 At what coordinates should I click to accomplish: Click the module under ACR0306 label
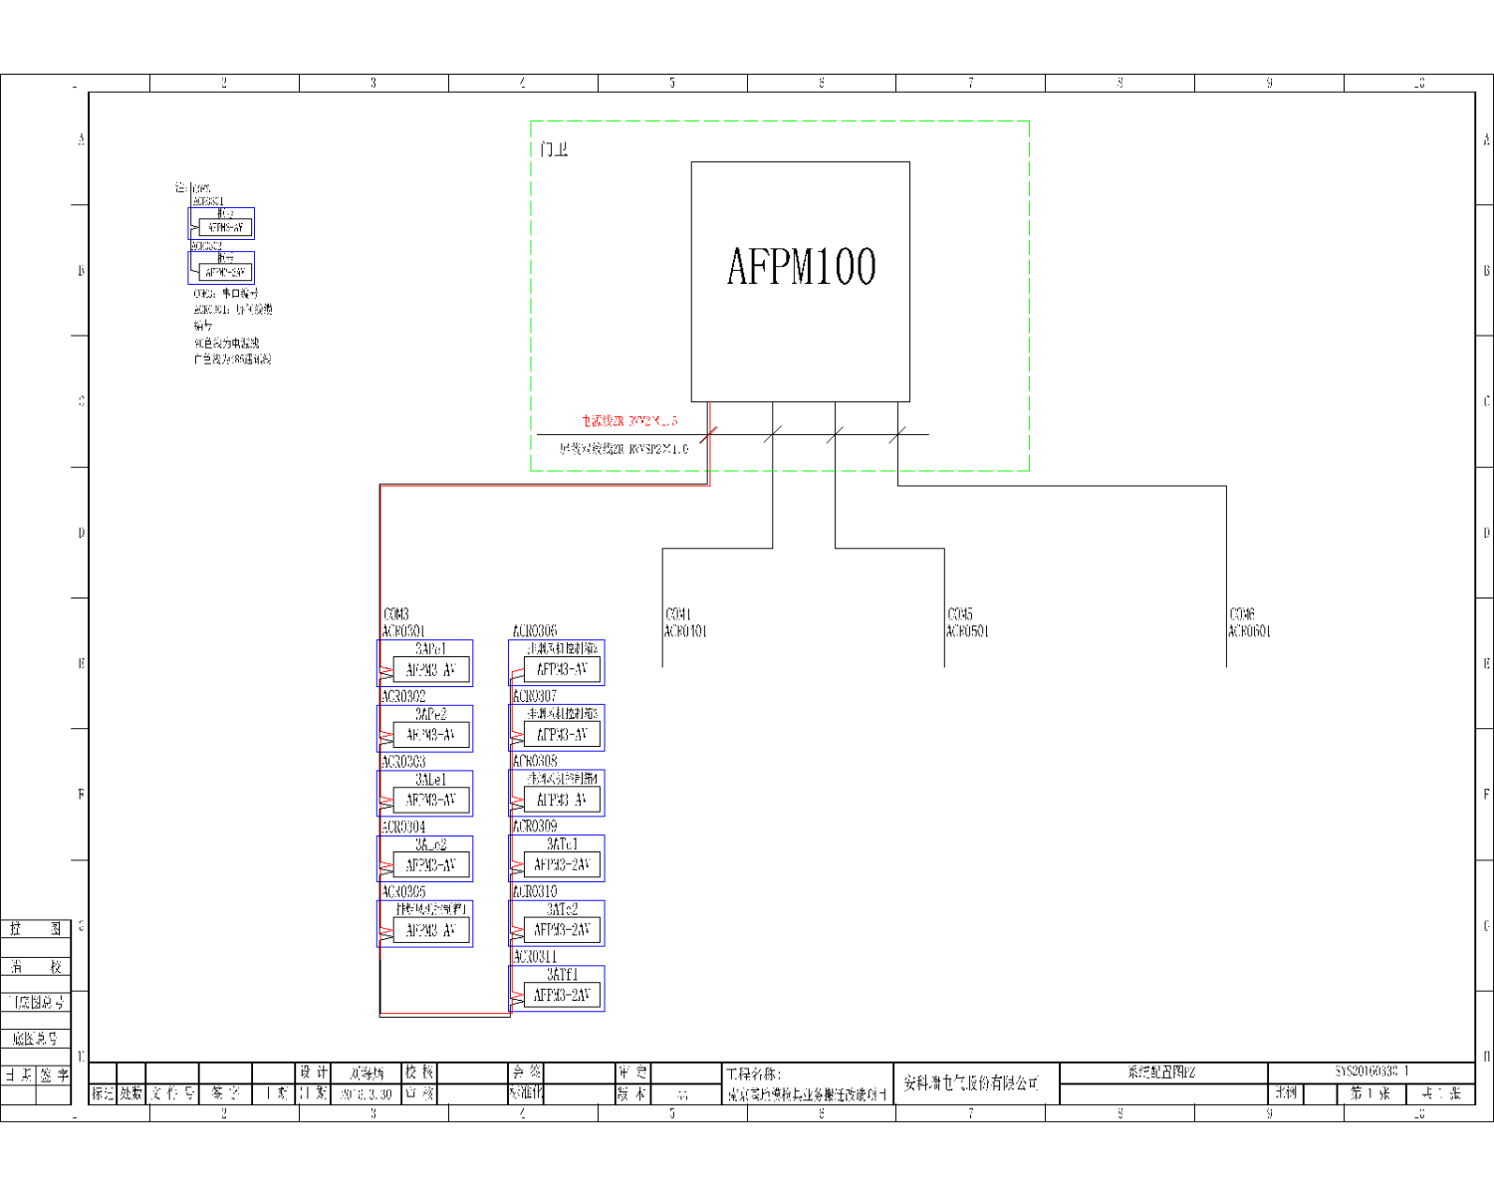coord(557,663)
